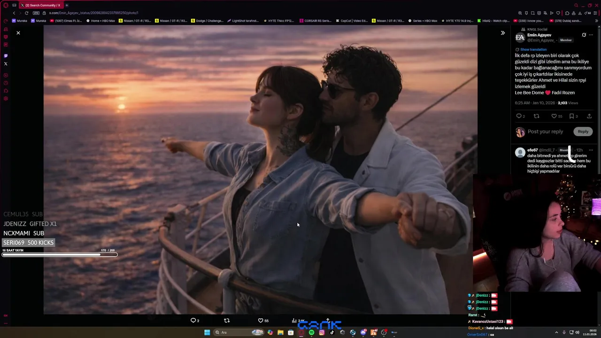Click the heart bookmark toolbar icon

pyautogui.click(x=558, y=13)
